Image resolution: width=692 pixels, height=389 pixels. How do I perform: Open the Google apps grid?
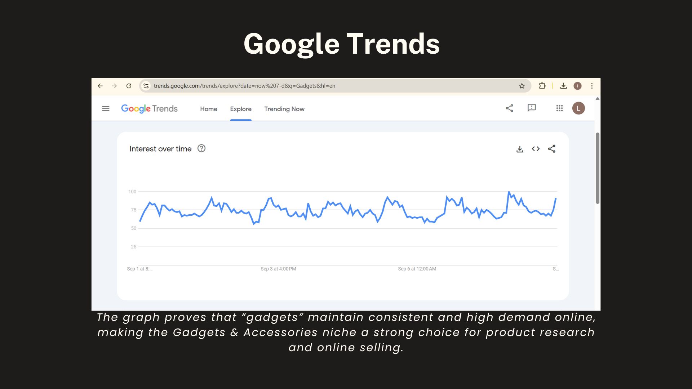559,108
